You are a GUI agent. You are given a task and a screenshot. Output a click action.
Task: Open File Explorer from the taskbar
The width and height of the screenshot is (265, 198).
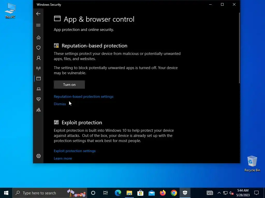click(x=129, y=193)
